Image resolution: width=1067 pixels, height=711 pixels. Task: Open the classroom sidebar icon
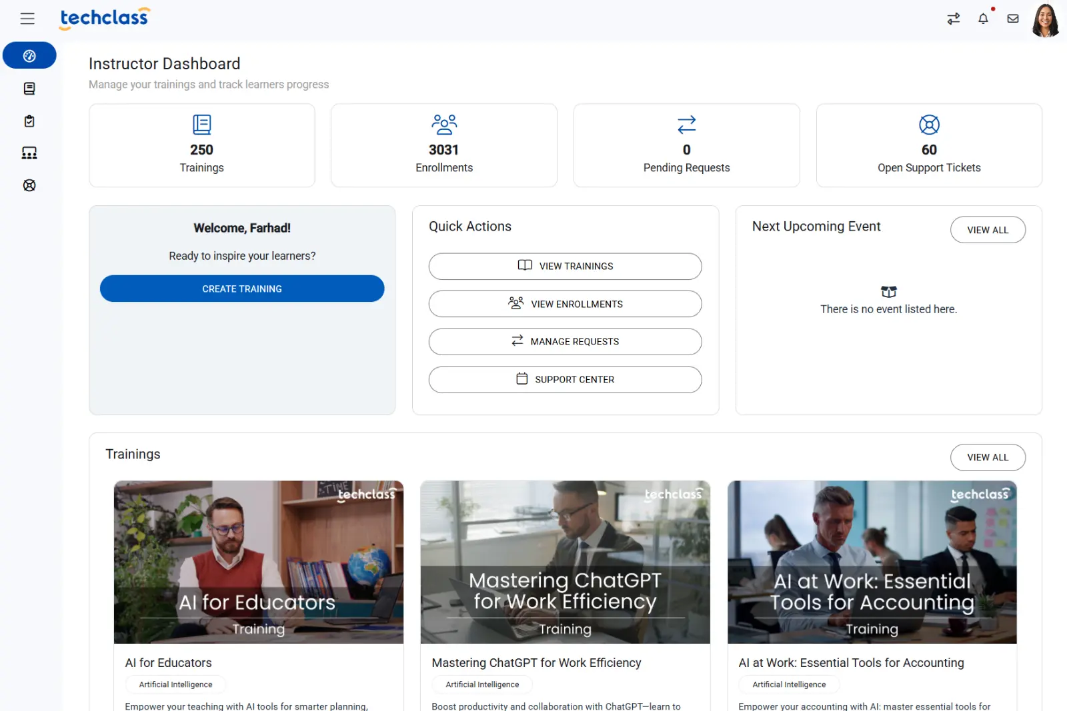pyautogui.click(x=29, y=153)
